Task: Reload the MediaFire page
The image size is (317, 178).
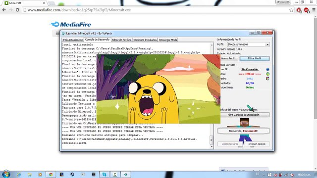Action: point(18,10)
